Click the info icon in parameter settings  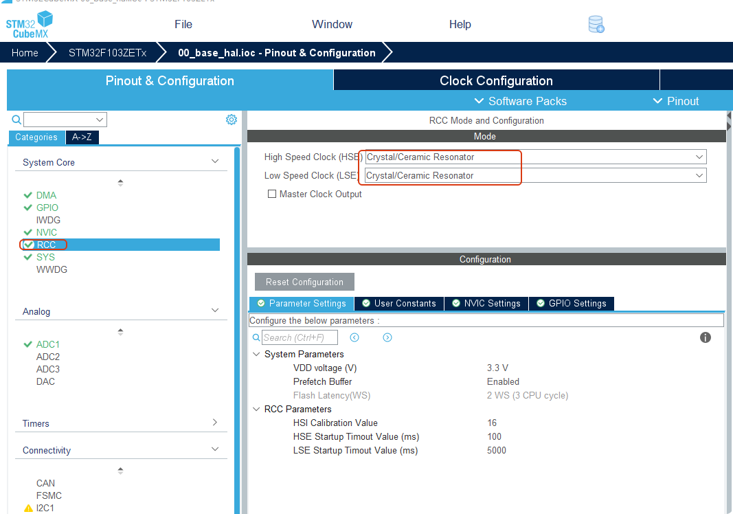coord(706,337)
